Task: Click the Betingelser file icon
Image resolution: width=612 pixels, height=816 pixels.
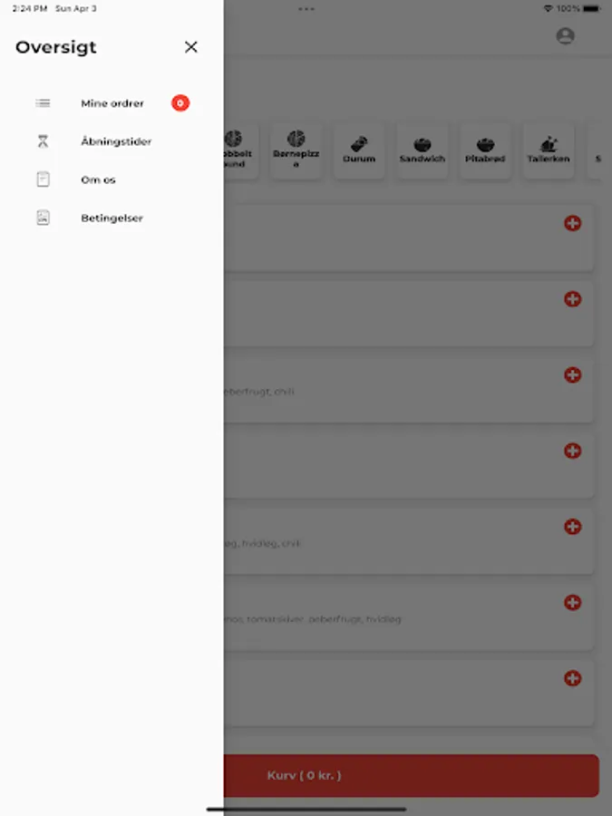Action: click(x=43, y=218)
